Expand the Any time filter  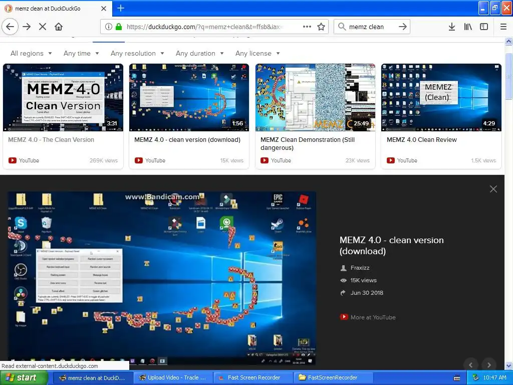81,53
